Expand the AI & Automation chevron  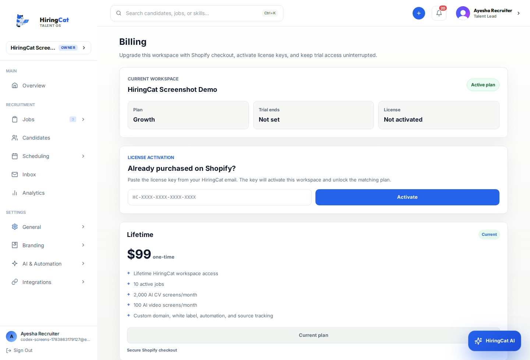click(x=83, y=263)
